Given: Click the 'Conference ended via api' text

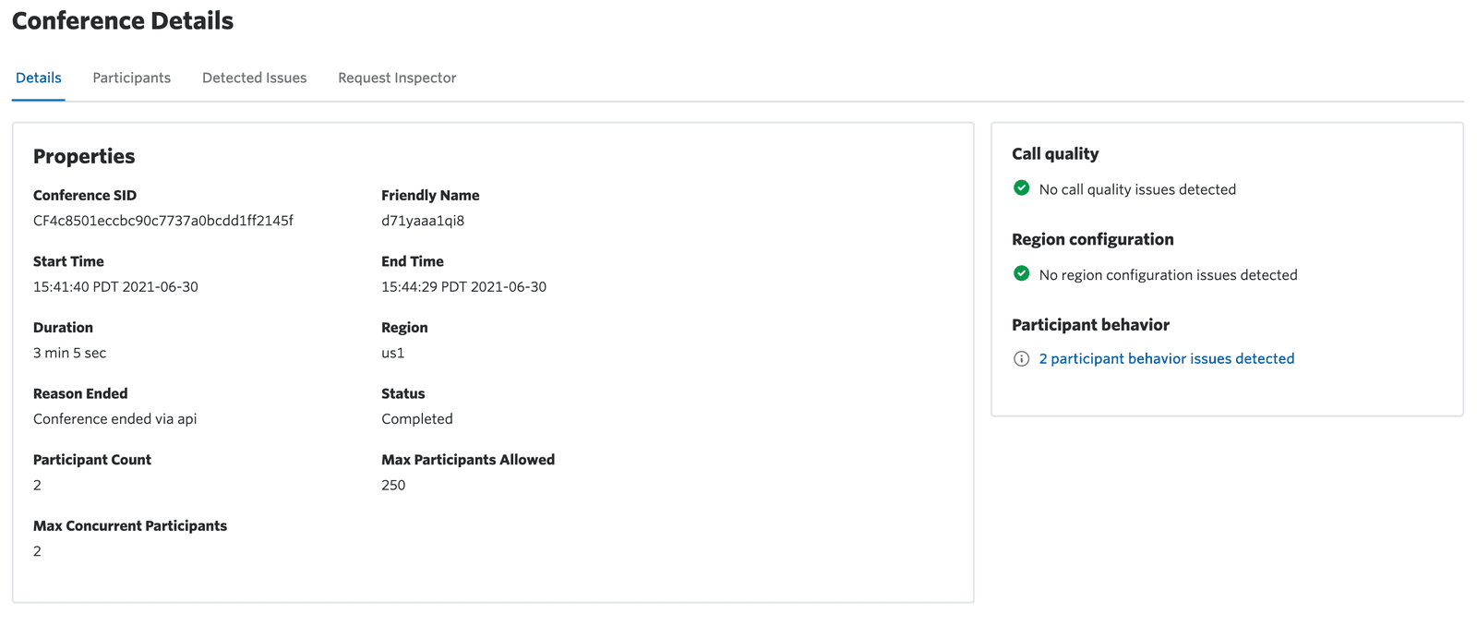Looking at the screenshot, I should click(x=114, y=419).
